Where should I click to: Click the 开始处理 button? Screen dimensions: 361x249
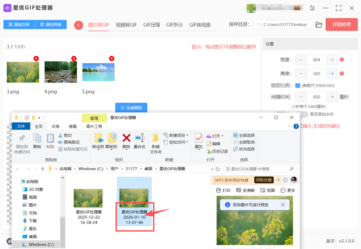pos(341,24)
